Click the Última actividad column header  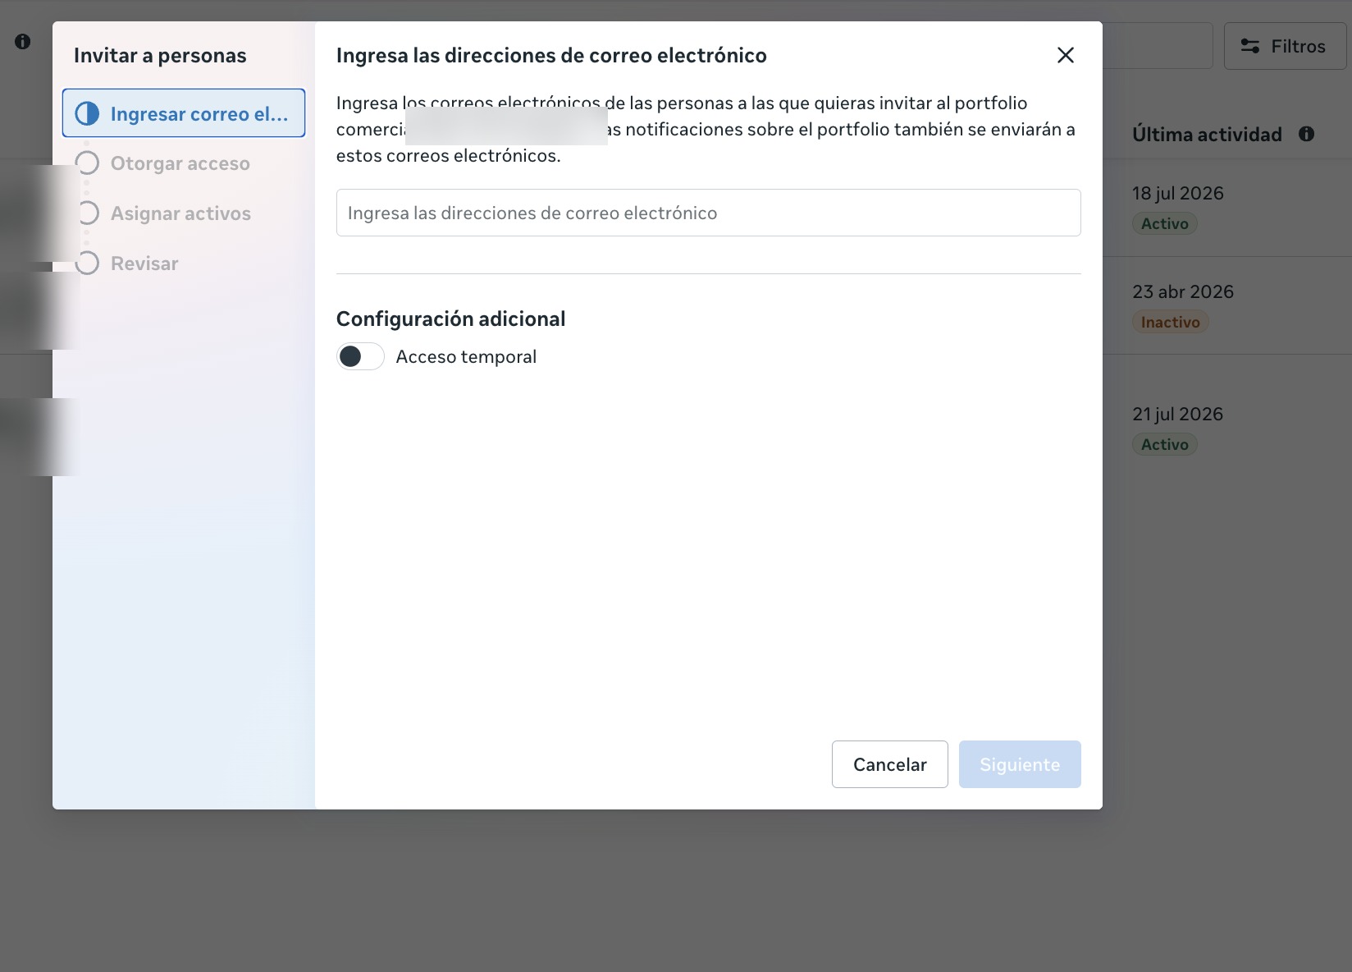(x=1207, y=135)
